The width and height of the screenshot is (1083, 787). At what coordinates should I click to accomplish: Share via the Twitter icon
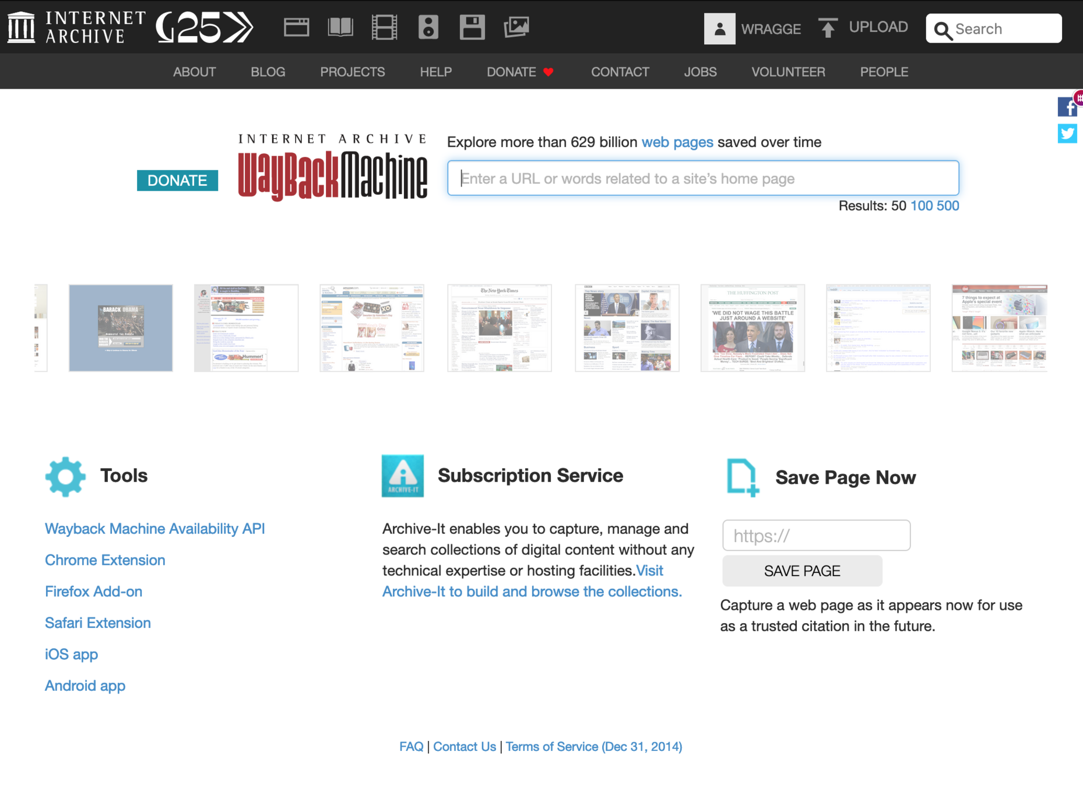click(1067, 133)
